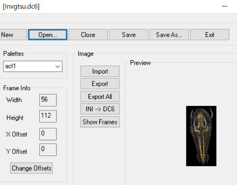237x185 pixels.
Task: Select the Y Offset input field
Action: pos(48,150)
